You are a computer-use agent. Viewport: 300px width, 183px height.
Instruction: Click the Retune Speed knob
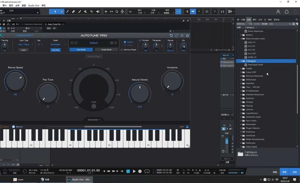tap(15, 81)
